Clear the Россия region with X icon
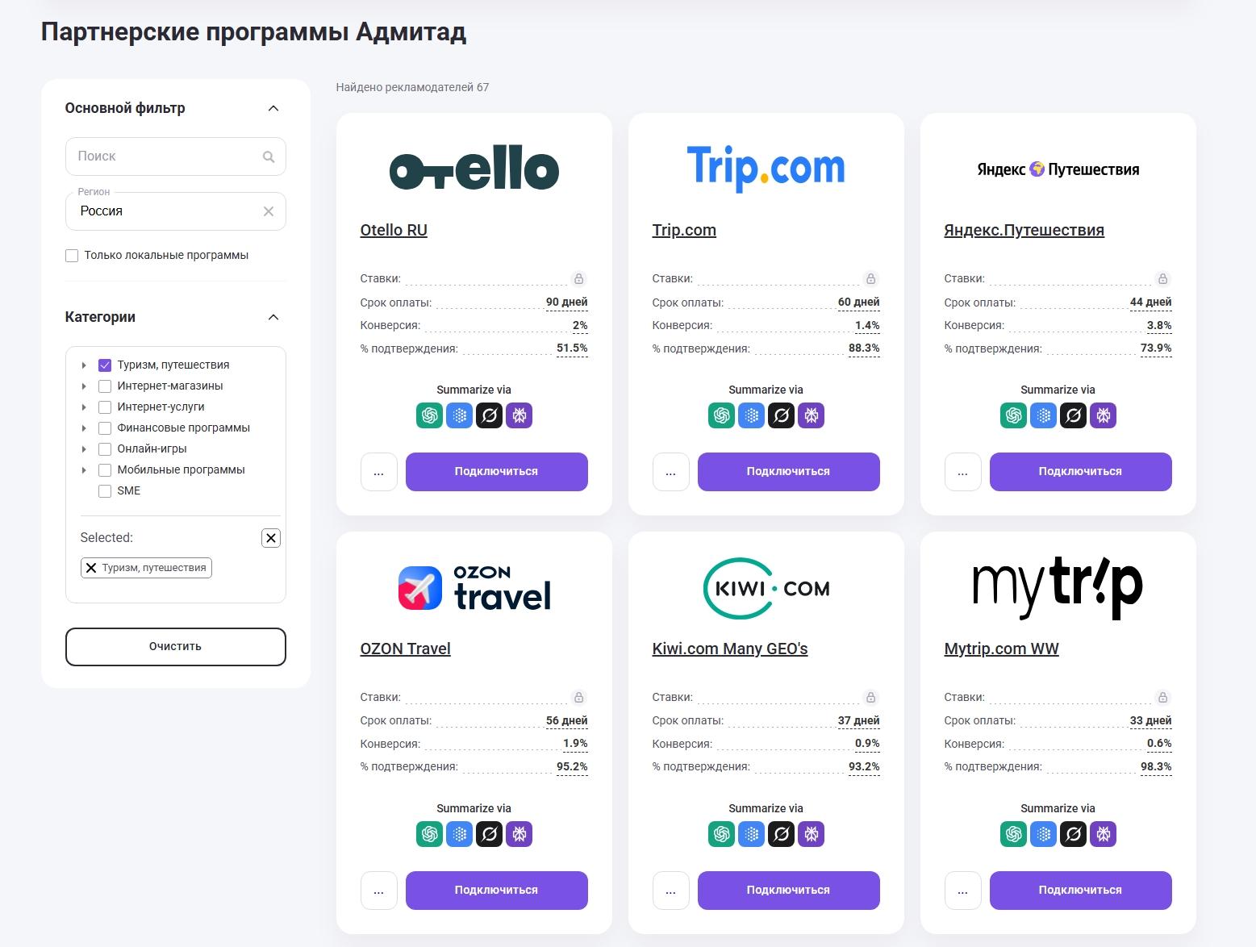This screenshot has width=1256, height=947. [269, 211]
